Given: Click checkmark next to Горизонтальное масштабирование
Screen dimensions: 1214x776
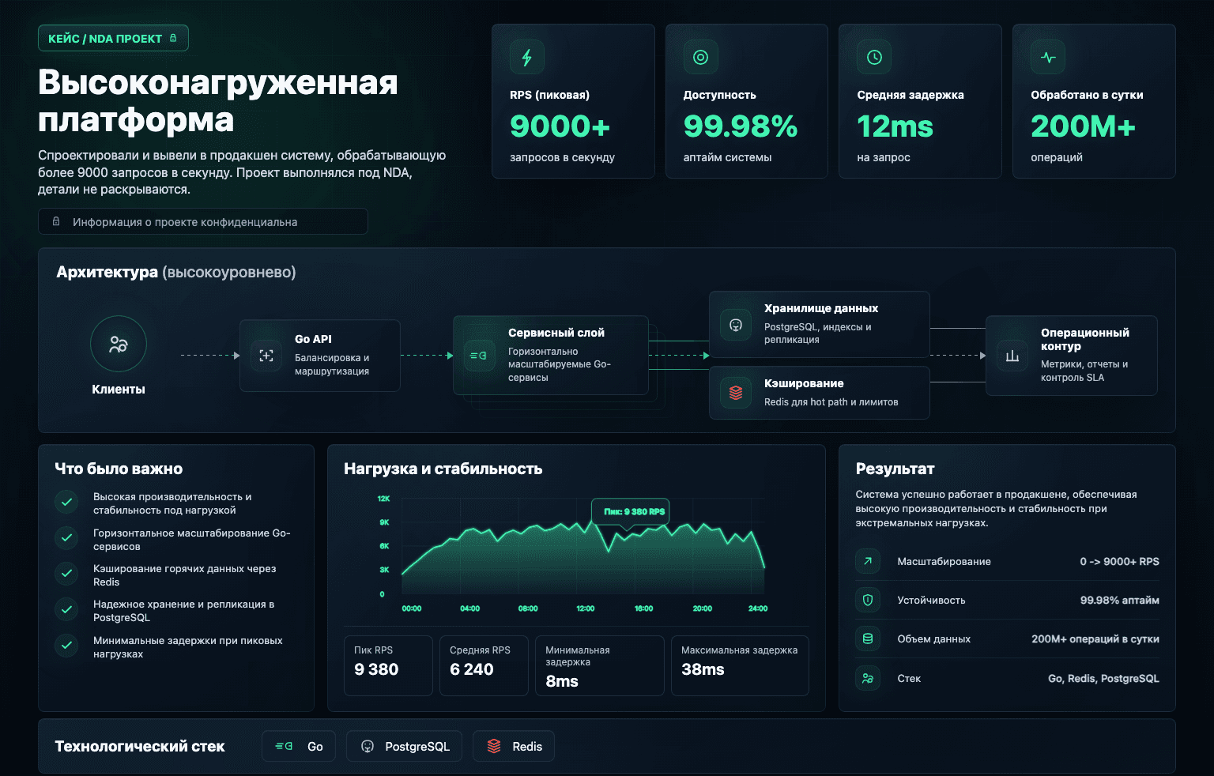Looking at the screenshot, I should pyautogui.click(x=66, y=537).
